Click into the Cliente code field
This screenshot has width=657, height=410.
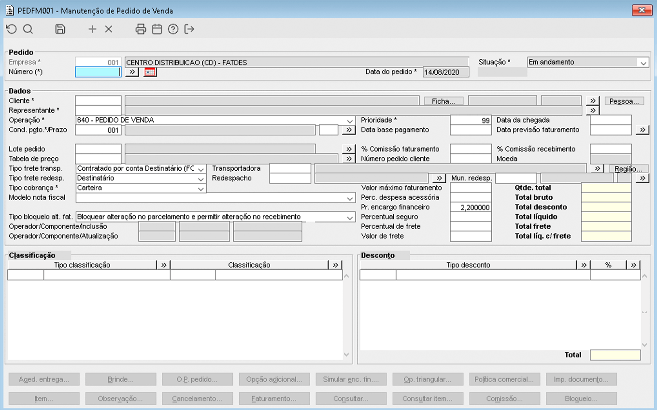(98, 101)
